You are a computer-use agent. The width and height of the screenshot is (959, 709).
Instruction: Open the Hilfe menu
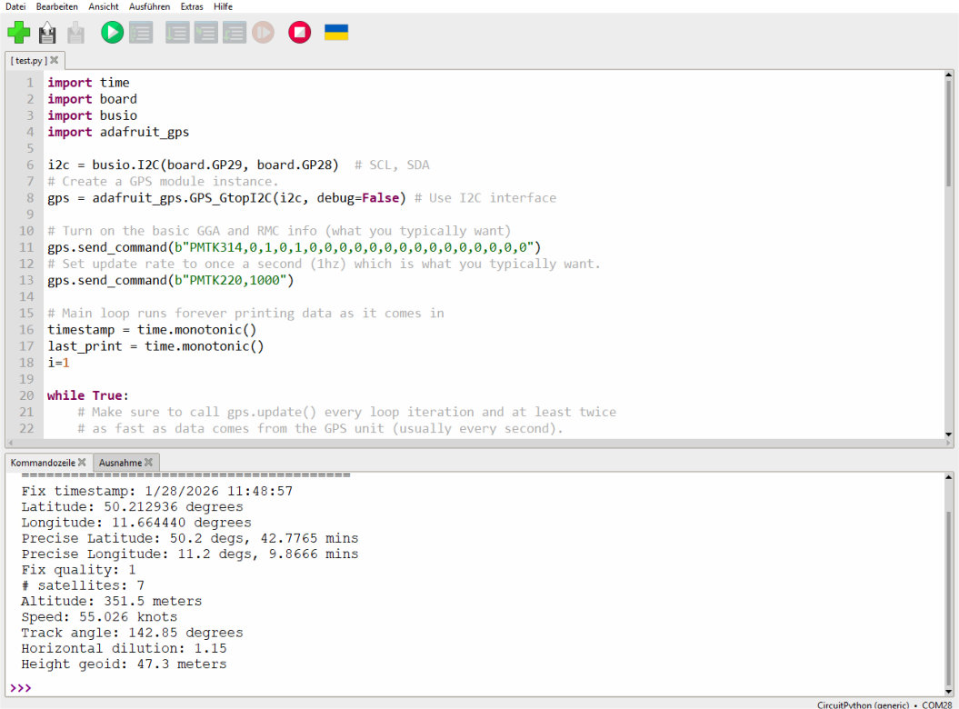[x=223, y=6]
